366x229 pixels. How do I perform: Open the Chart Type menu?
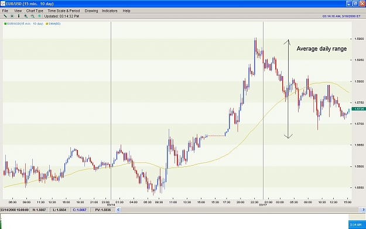point(35,11)
